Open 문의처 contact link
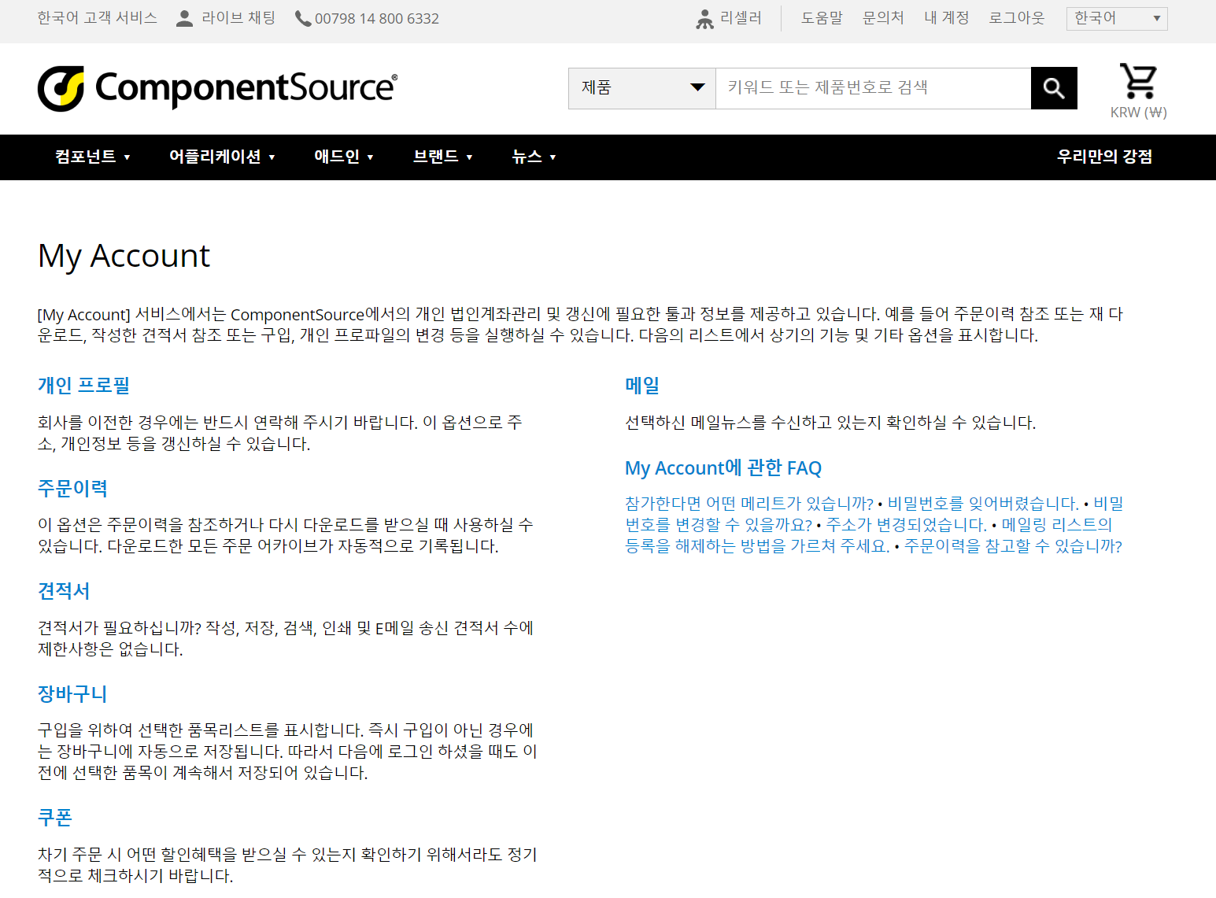1216x898 pixels. 883,18
